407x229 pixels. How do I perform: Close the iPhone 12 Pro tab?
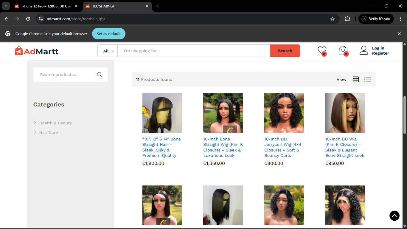(76, 6)
